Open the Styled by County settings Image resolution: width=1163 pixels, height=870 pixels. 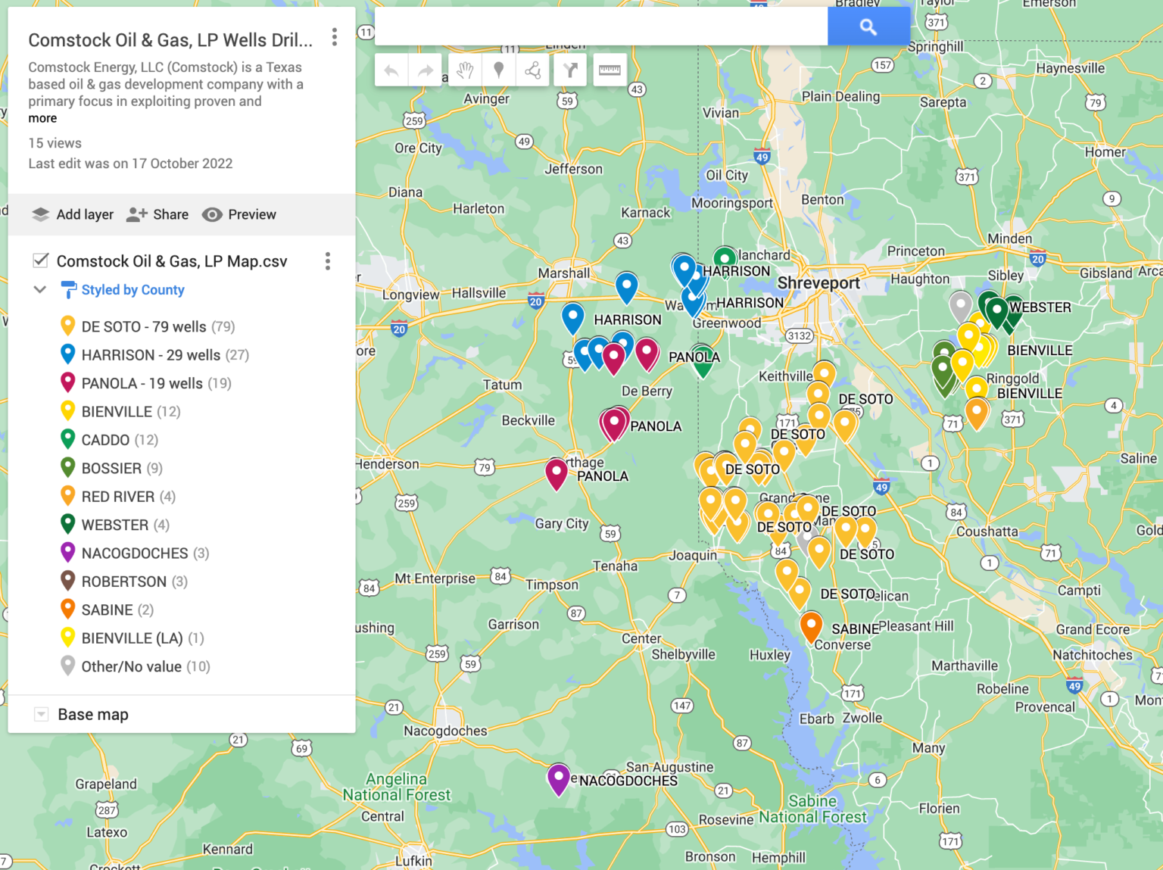(x=133, y=290)
